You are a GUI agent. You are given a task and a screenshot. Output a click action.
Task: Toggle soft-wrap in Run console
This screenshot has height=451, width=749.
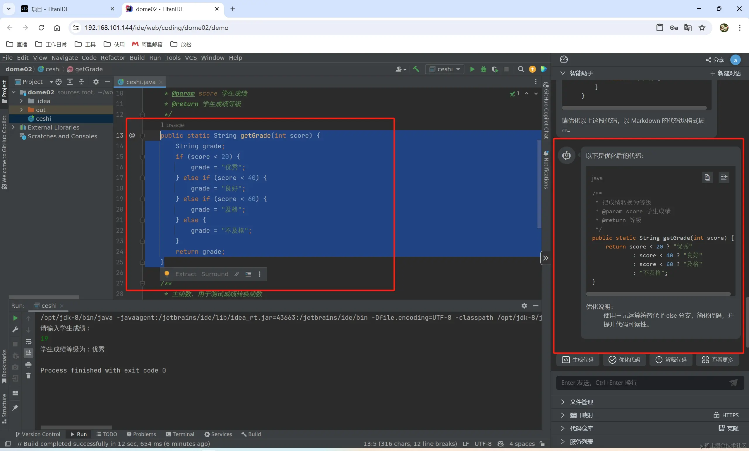click(28, 341)
